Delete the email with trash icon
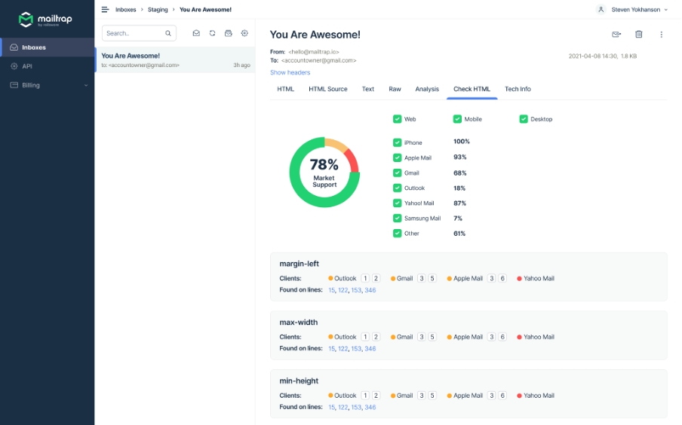The image size is (682, 425). (x=639, y=34)
